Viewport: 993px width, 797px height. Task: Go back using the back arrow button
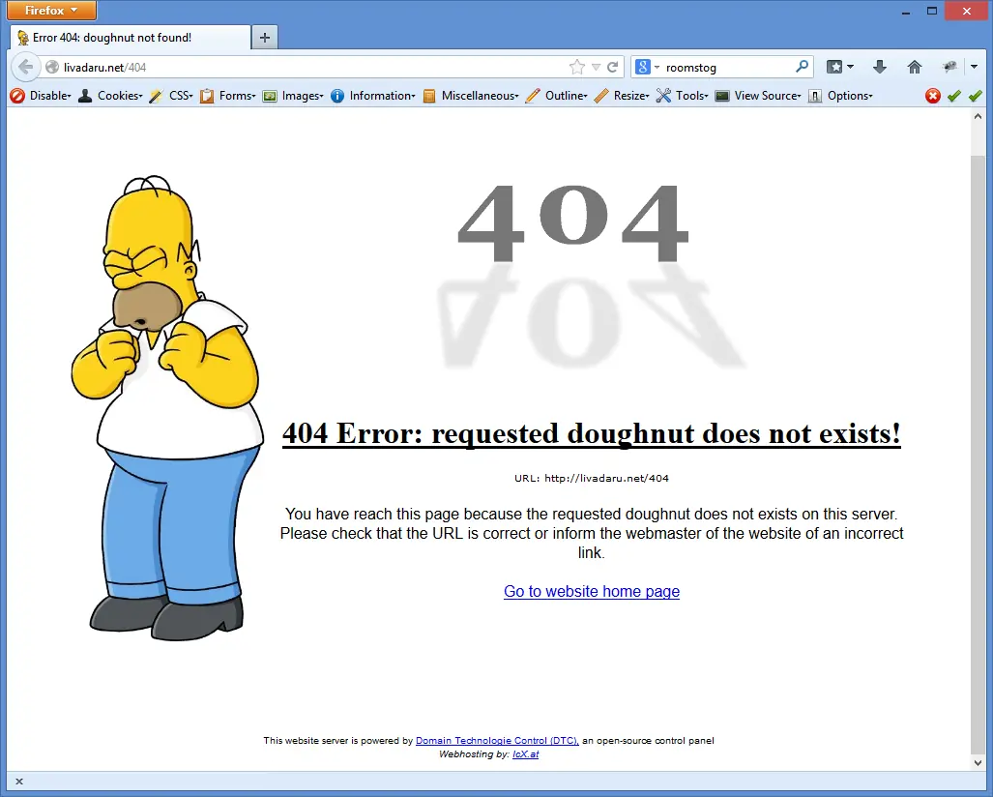click(25, 67)
